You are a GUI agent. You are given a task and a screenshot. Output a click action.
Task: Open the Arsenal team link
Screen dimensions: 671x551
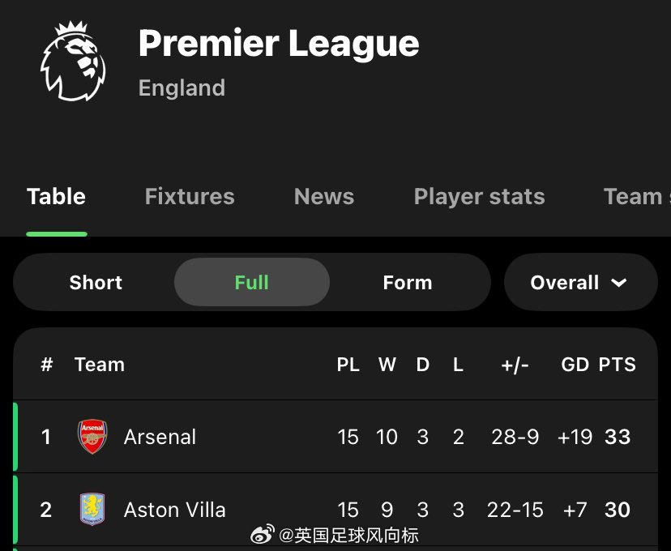click(160, 437)
